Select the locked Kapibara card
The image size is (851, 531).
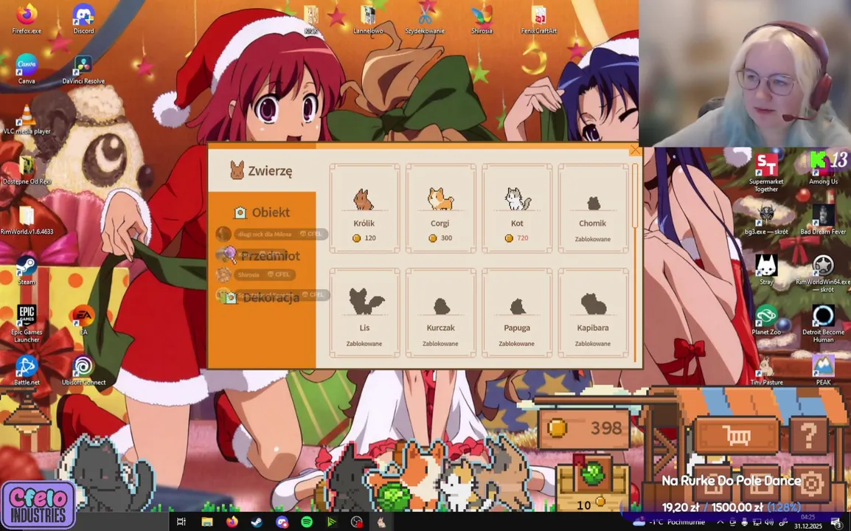(593, 313)
